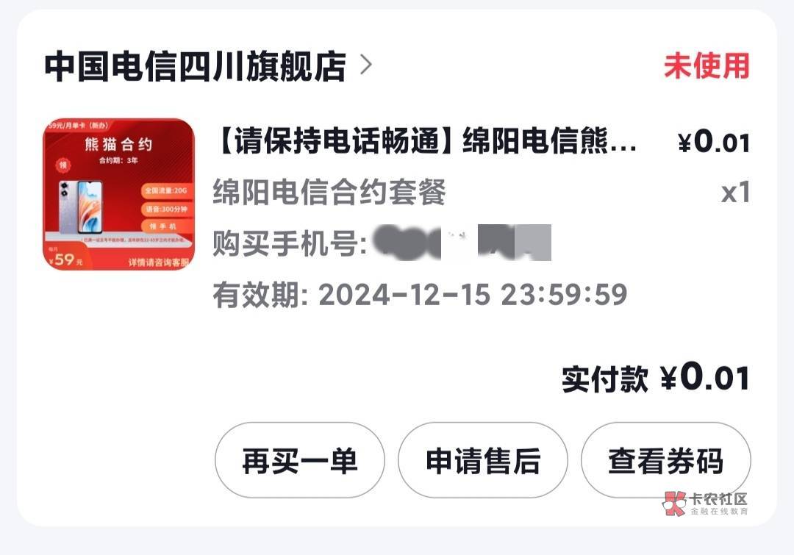Tap the ¥59 price tag on thumbnail
794x555 pixels.
pyautogui.click(x=66, y=259)
